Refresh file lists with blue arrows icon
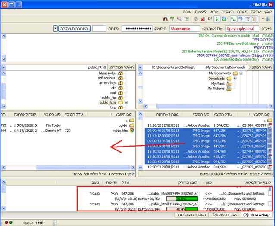This screenshot has width=275, height=226. click(x=224, y=19)
